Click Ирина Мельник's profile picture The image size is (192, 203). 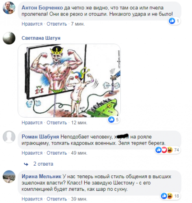point(9,177)
